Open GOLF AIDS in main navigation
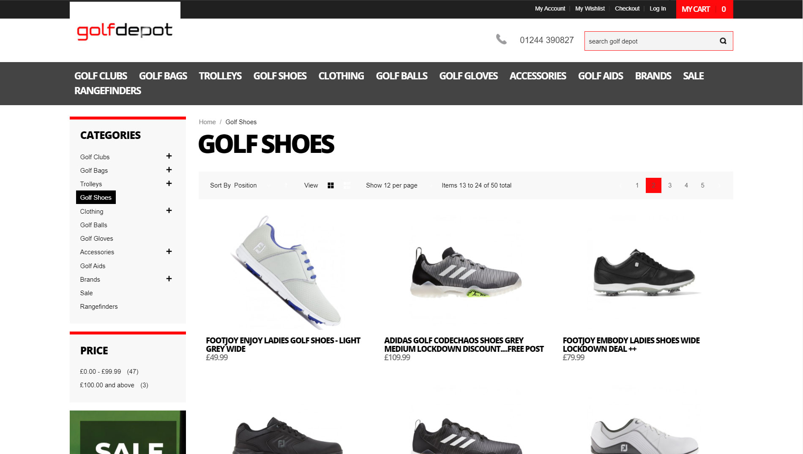 601,76
